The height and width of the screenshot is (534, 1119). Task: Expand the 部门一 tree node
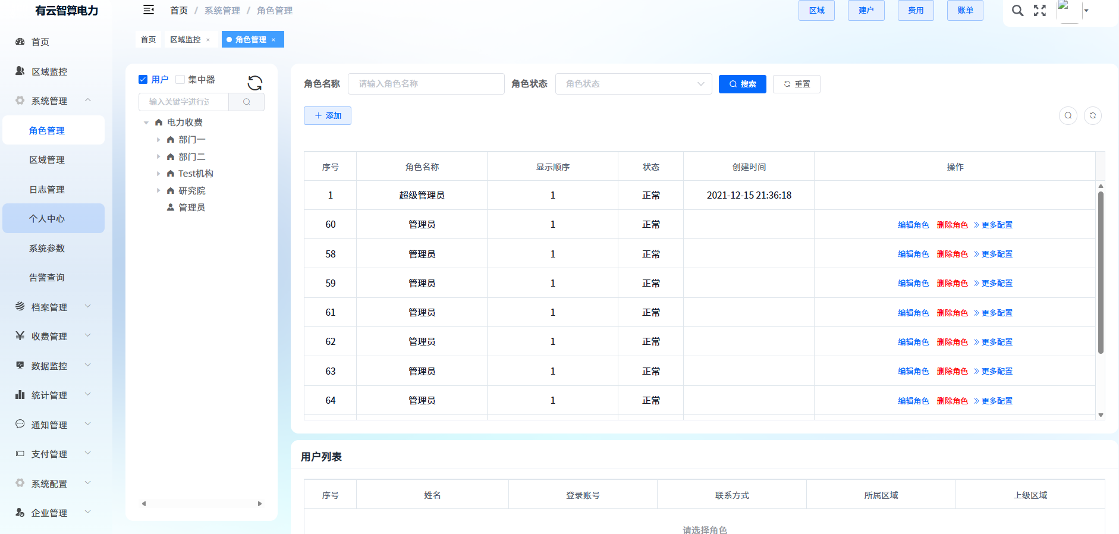click(x=158, y=140)
